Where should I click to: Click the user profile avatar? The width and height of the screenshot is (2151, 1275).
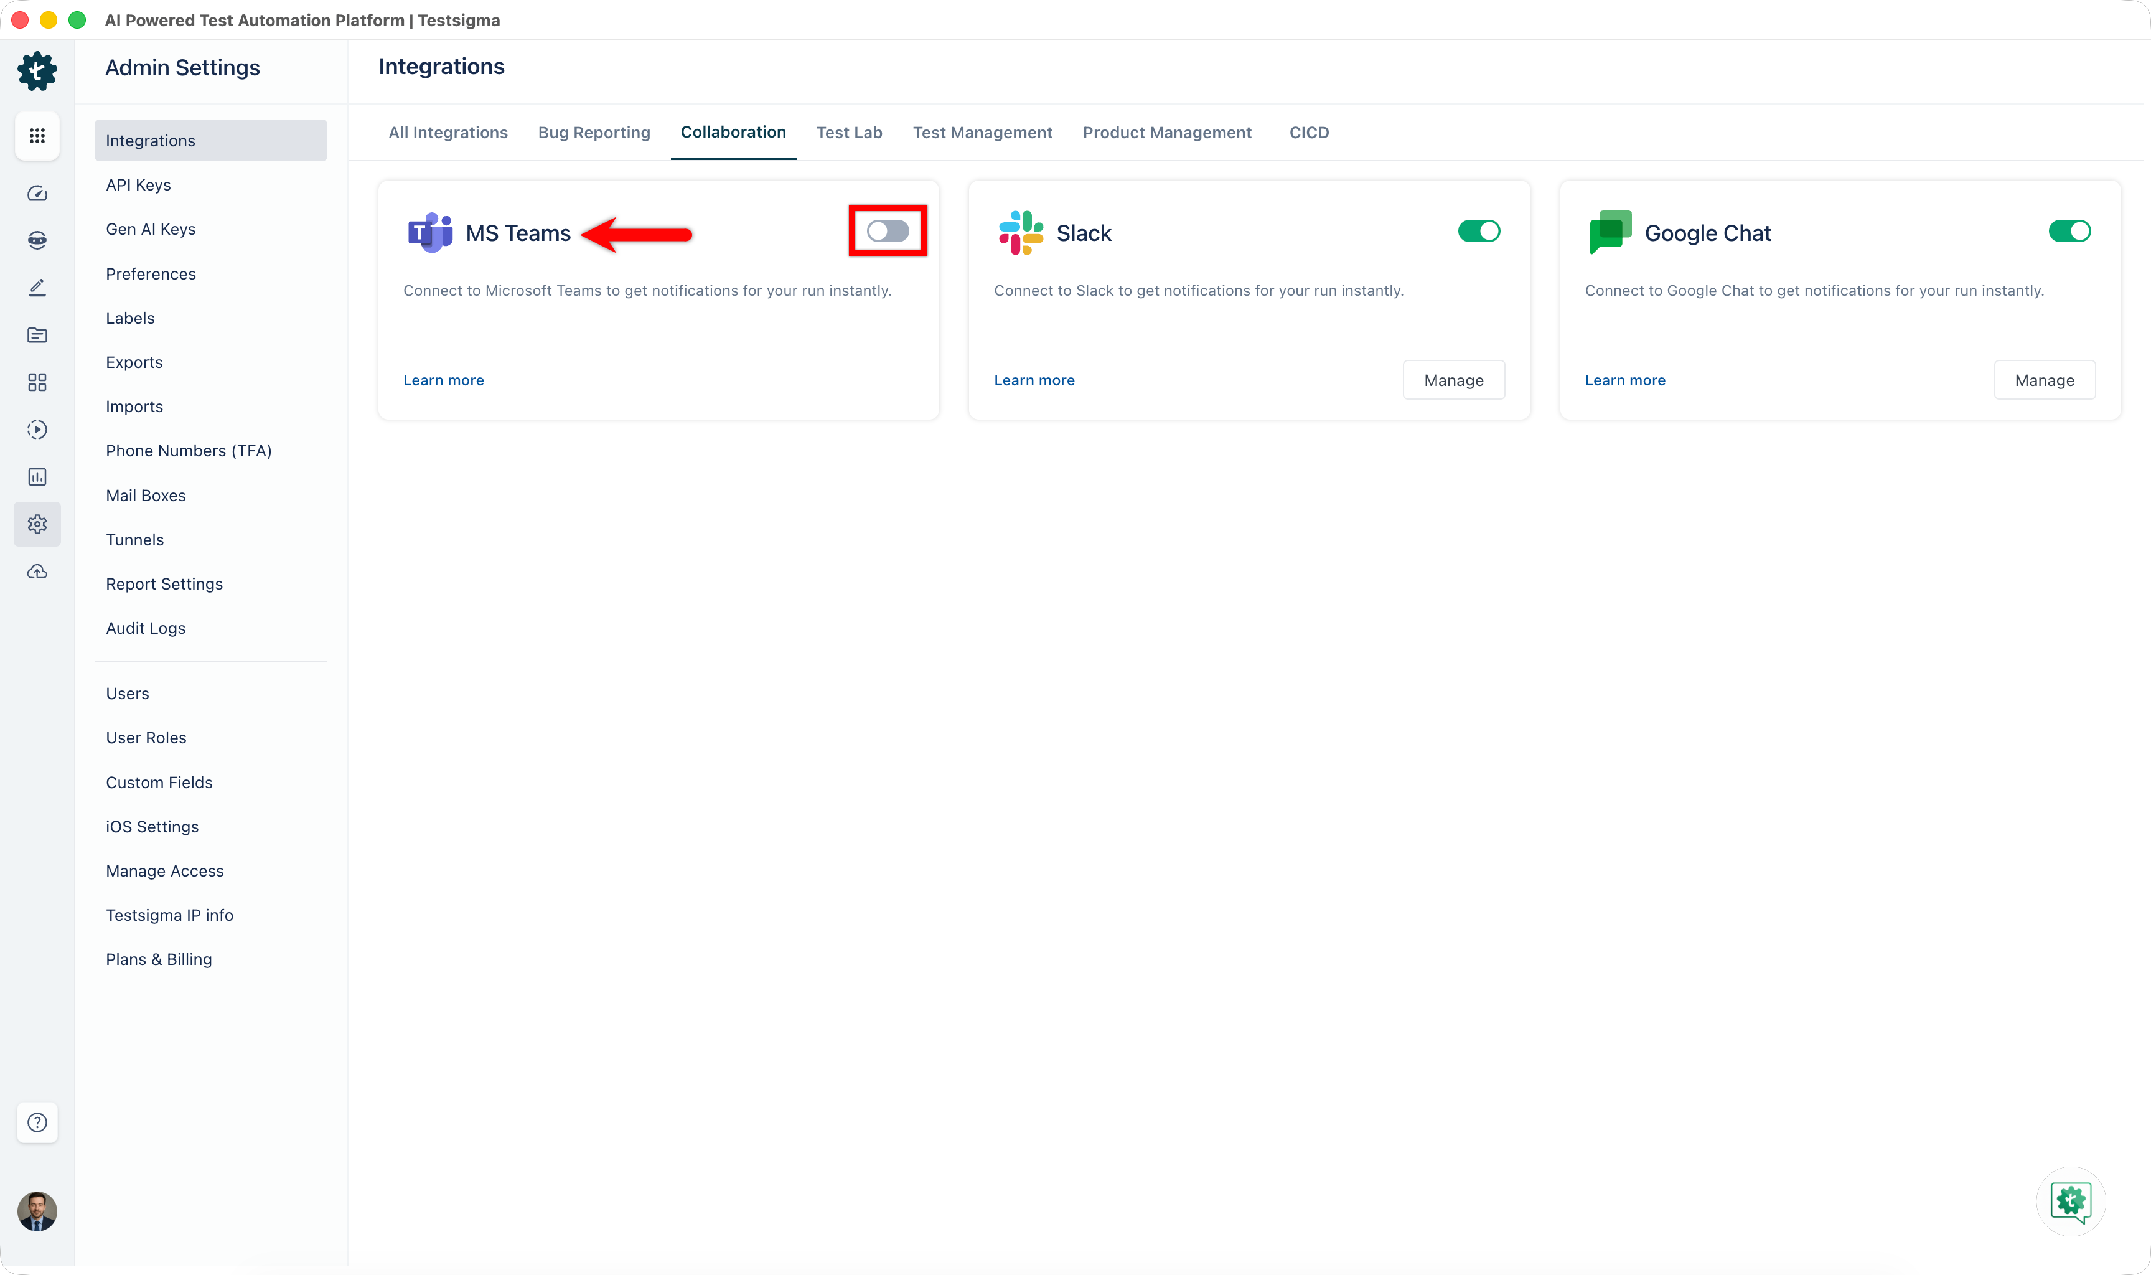click(37, 1211)
